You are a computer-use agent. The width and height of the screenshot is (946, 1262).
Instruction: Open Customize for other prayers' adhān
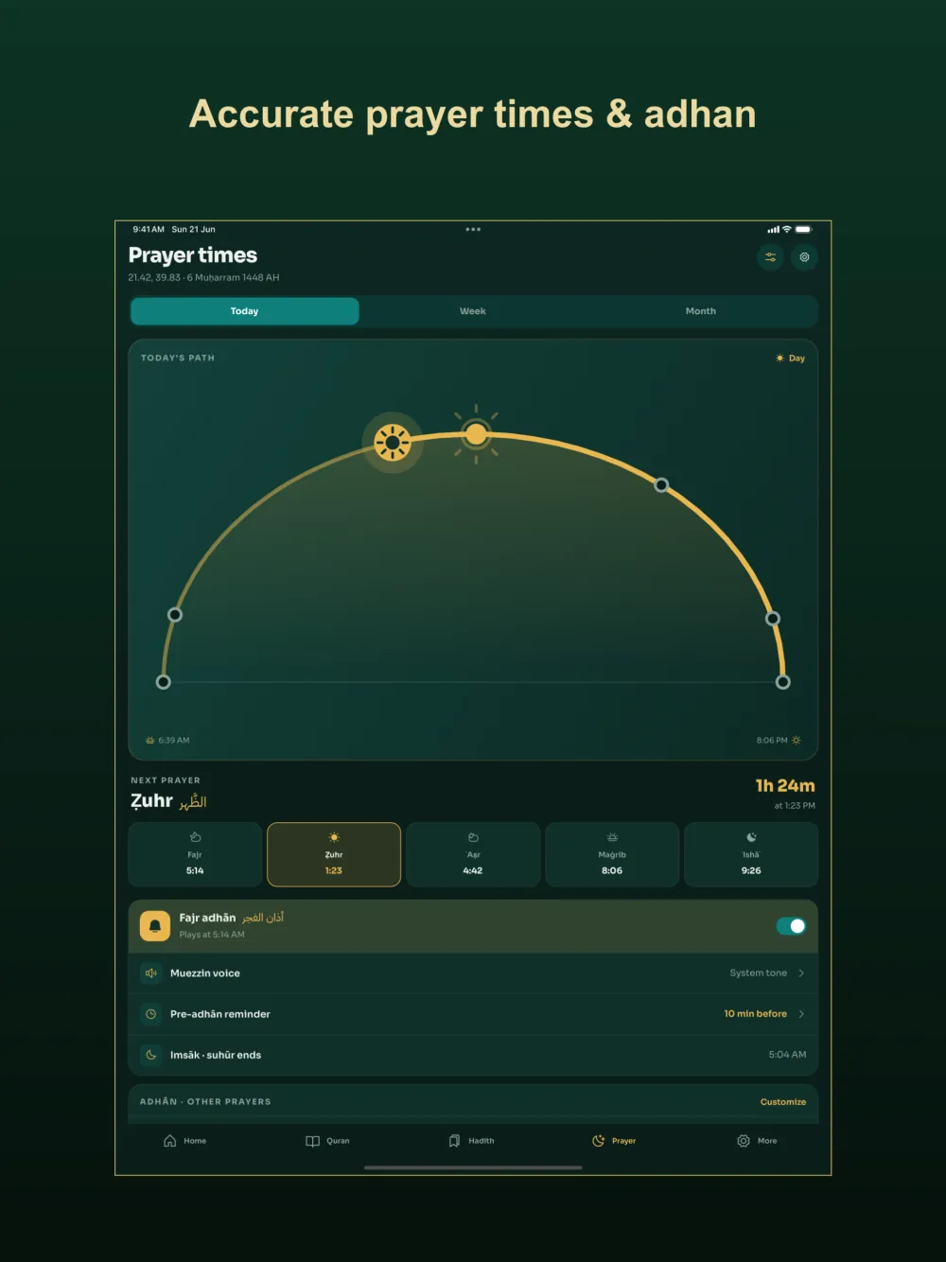(x=783, y=1102)
